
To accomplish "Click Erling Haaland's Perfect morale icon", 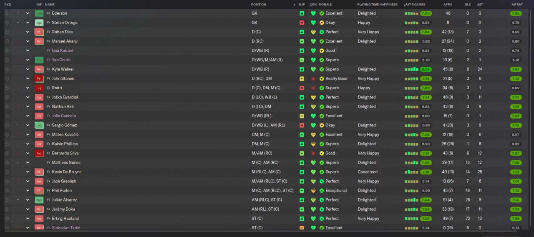I will click(x=322, y=219).
